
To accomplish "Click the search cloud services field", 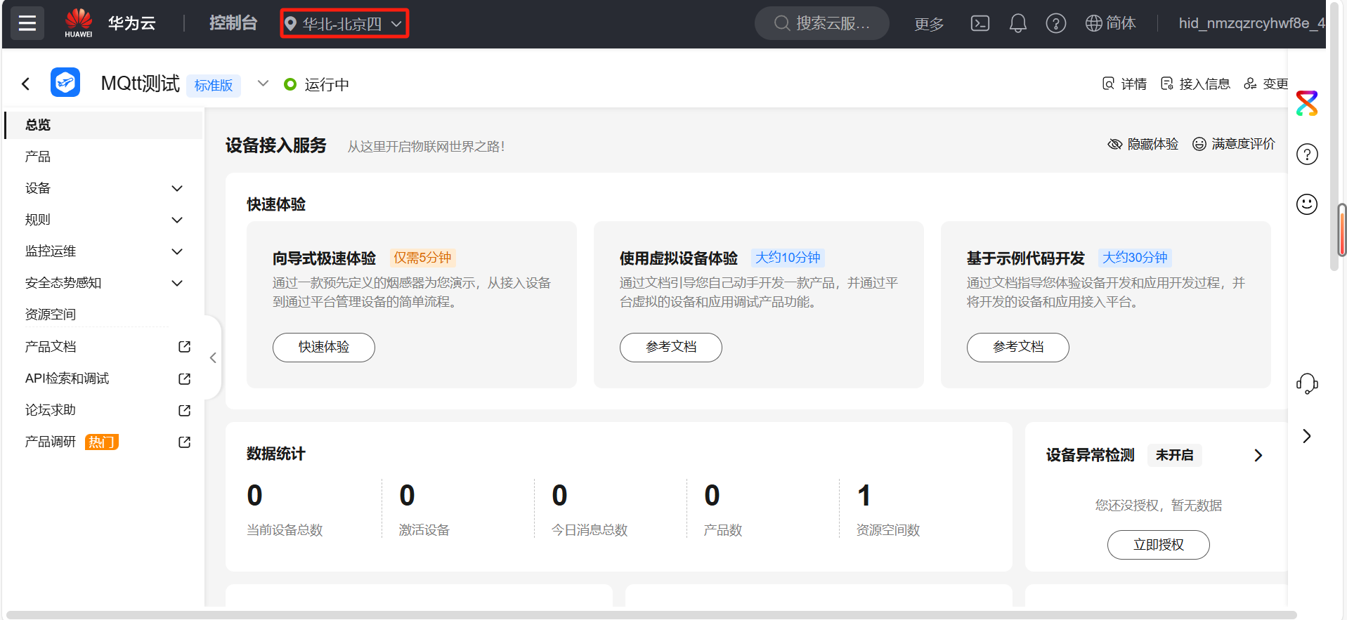I will point(822,24).
